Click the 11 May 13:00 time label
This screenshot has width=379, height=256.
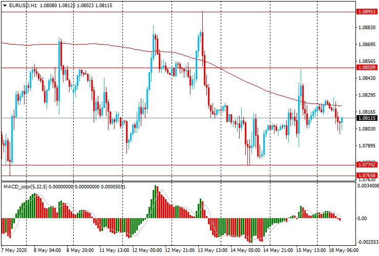click(114, 250)
